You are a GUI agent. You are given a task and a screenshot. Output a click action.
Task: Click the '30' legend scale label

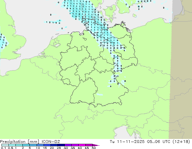pos(66,148)
